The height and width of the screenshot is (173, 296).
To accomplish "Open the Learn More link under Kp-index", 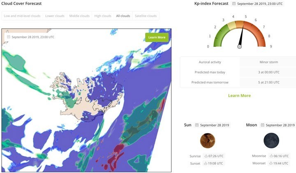I will pos(239,96).
